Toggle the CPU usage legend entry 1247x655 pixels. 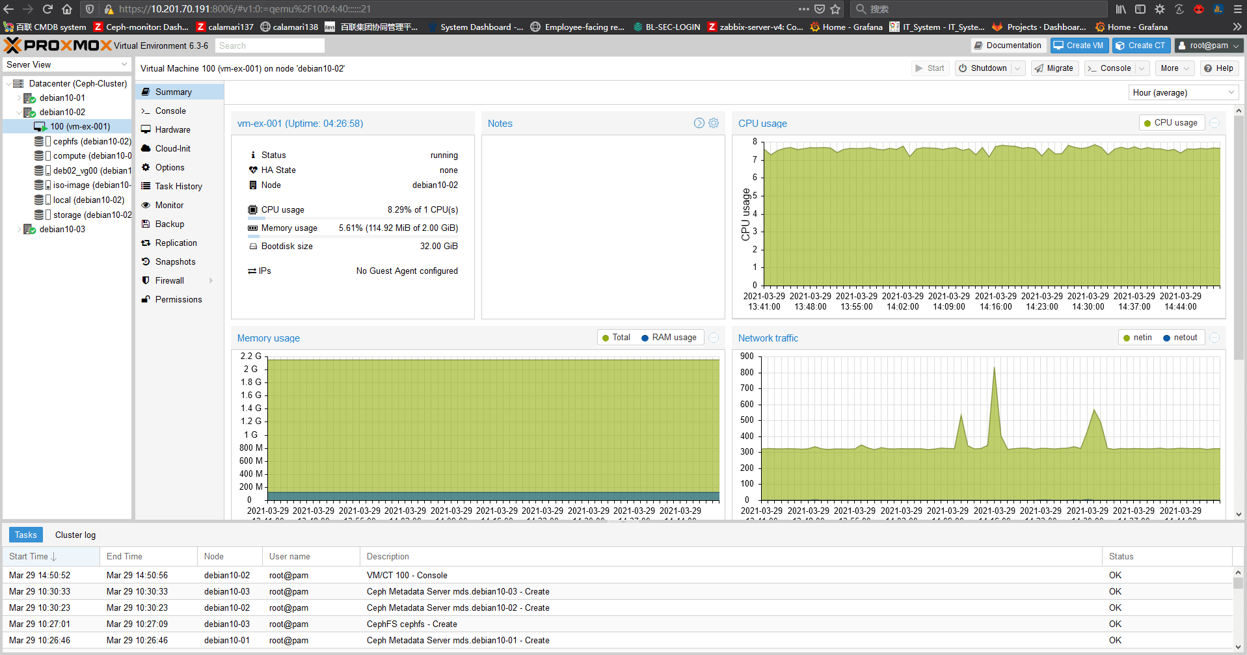pyautogui.click(x=1172, y=123)
